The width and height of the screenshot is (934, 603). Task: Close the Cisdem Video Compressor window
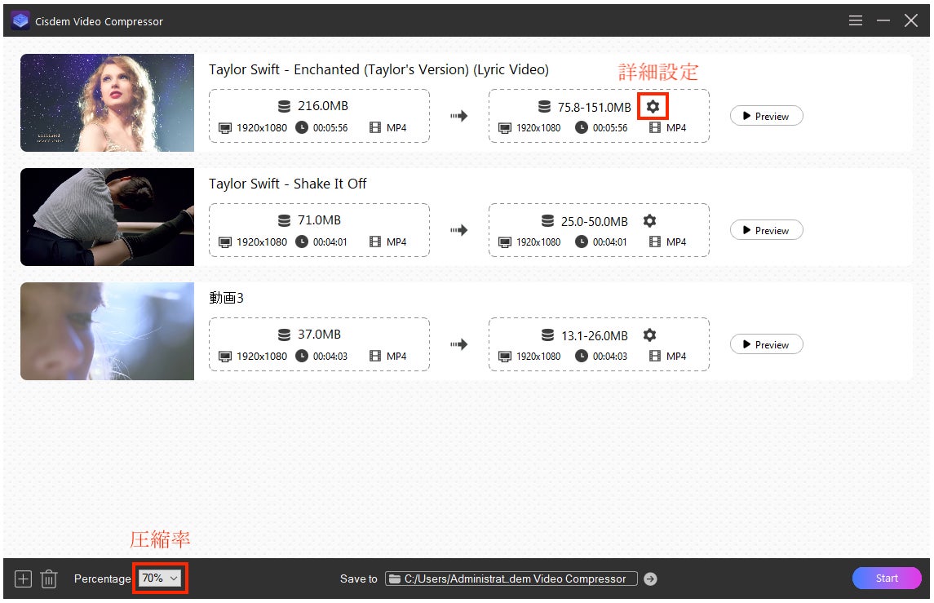[x=911, y=21]
